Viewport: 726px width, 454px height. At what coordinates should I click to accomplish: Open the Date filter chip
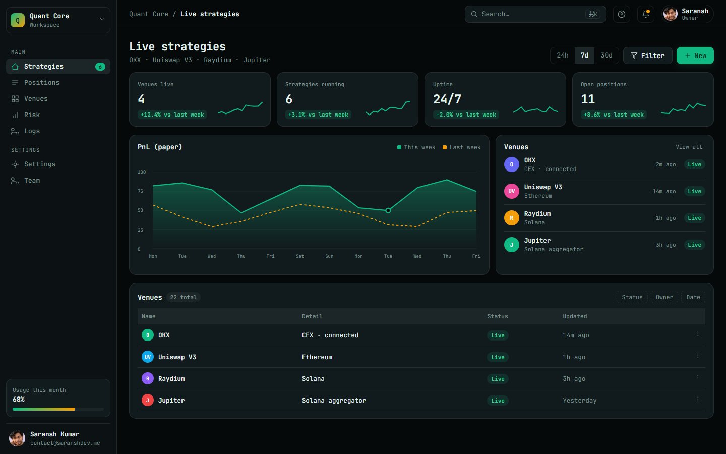point(693,297)
